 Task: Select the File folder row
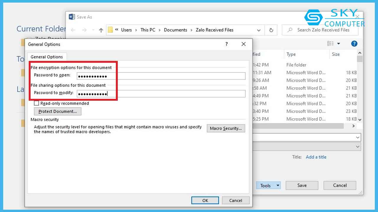click(x=305, y=65)
